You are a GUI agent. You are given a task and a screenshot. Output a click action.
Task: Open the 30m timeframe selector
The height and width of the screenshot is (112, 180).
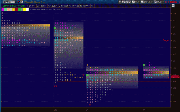coord(128,2)
